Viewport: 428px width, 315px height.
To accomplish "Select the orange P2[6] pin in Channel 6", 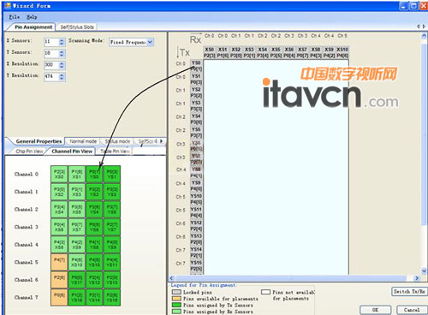I will coord(59,280).
